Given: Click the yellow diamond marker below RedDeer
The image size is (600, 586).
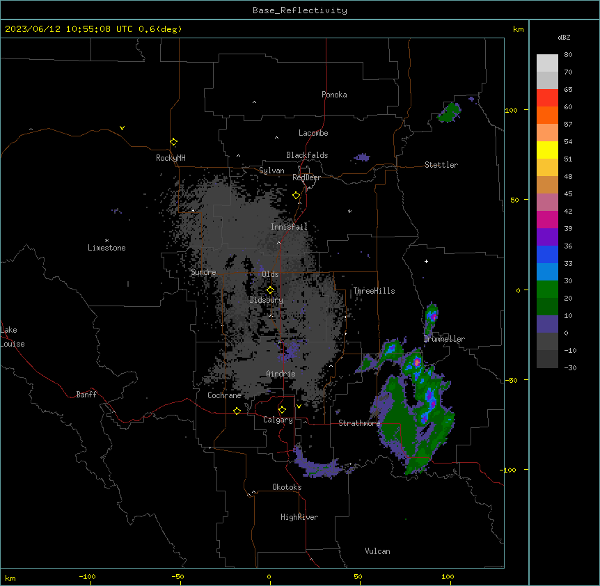Looking at the screenshot, I should 297,196.
